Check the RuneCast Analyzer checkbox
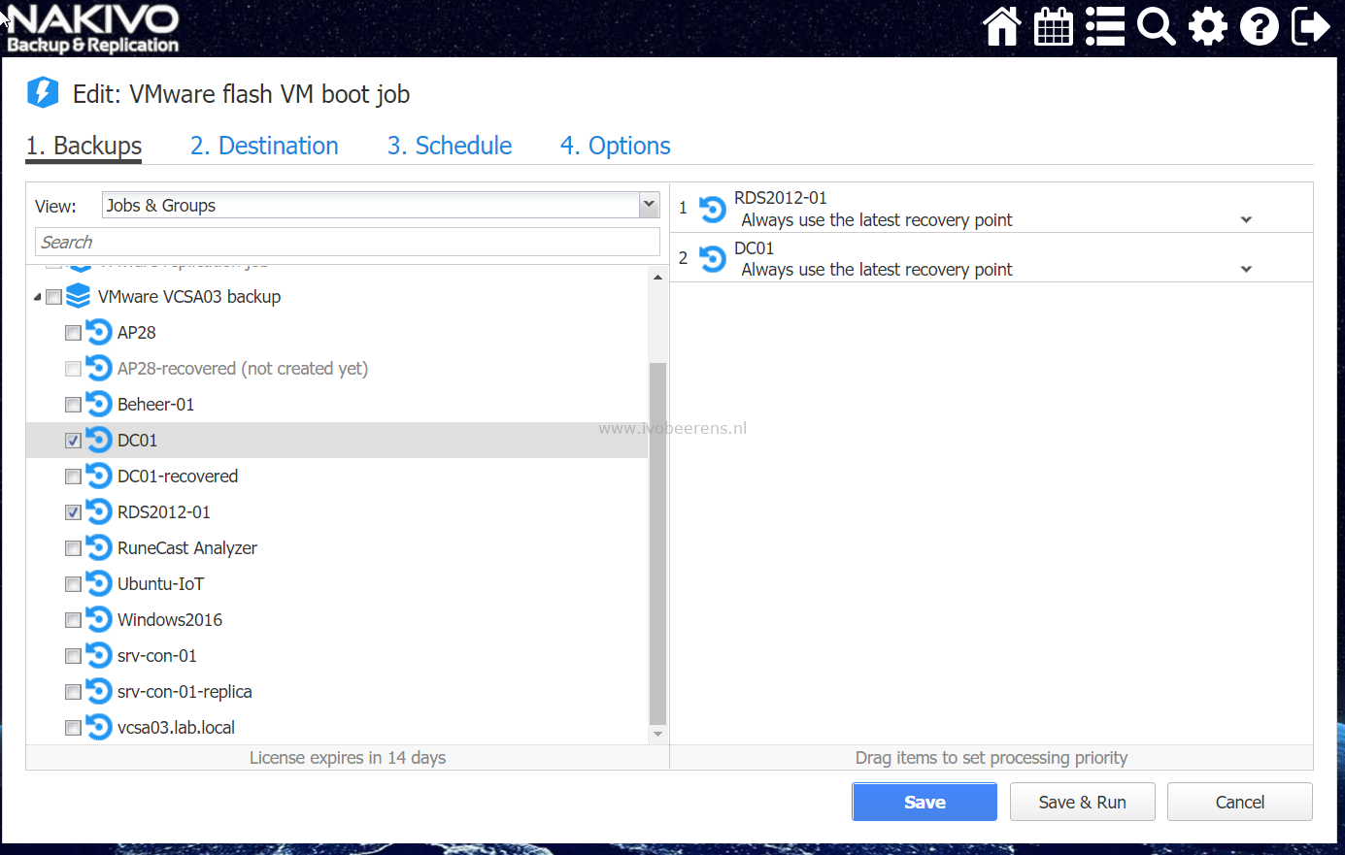1345x855 pixels. pos(73,548)
